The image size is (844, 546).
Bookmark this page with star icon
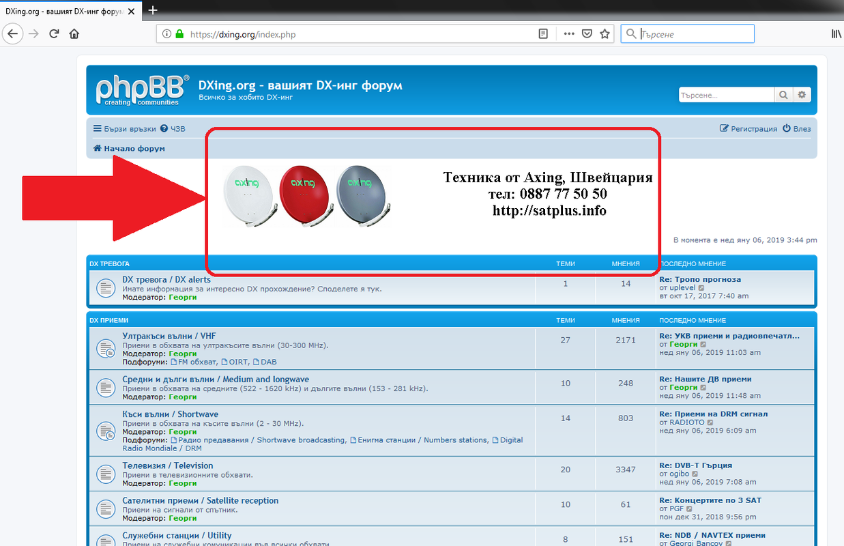pos(605,33)
